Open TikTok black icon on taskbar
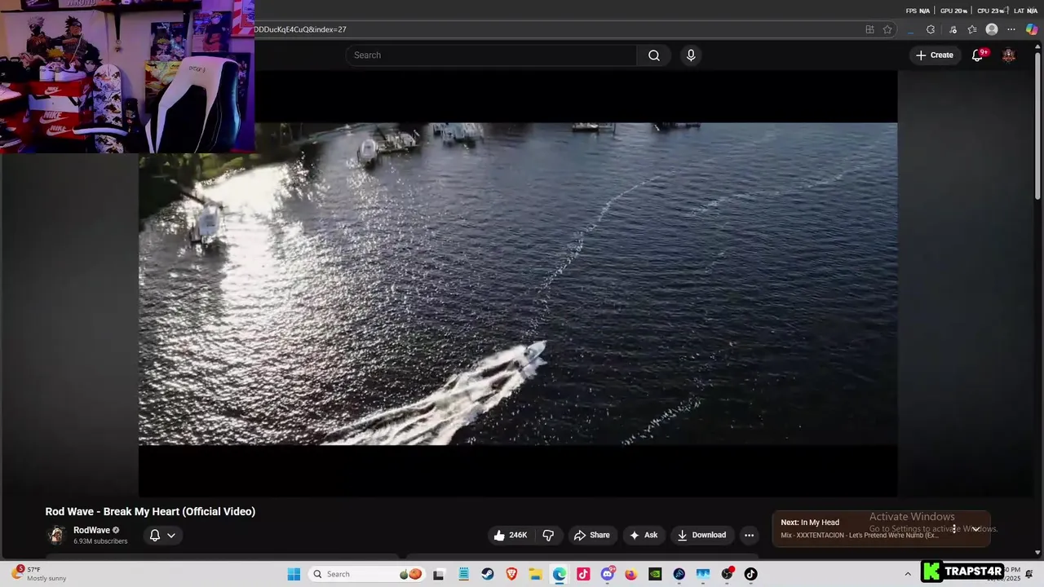Viewport: 1044px width, 587px height. point(750,574)
